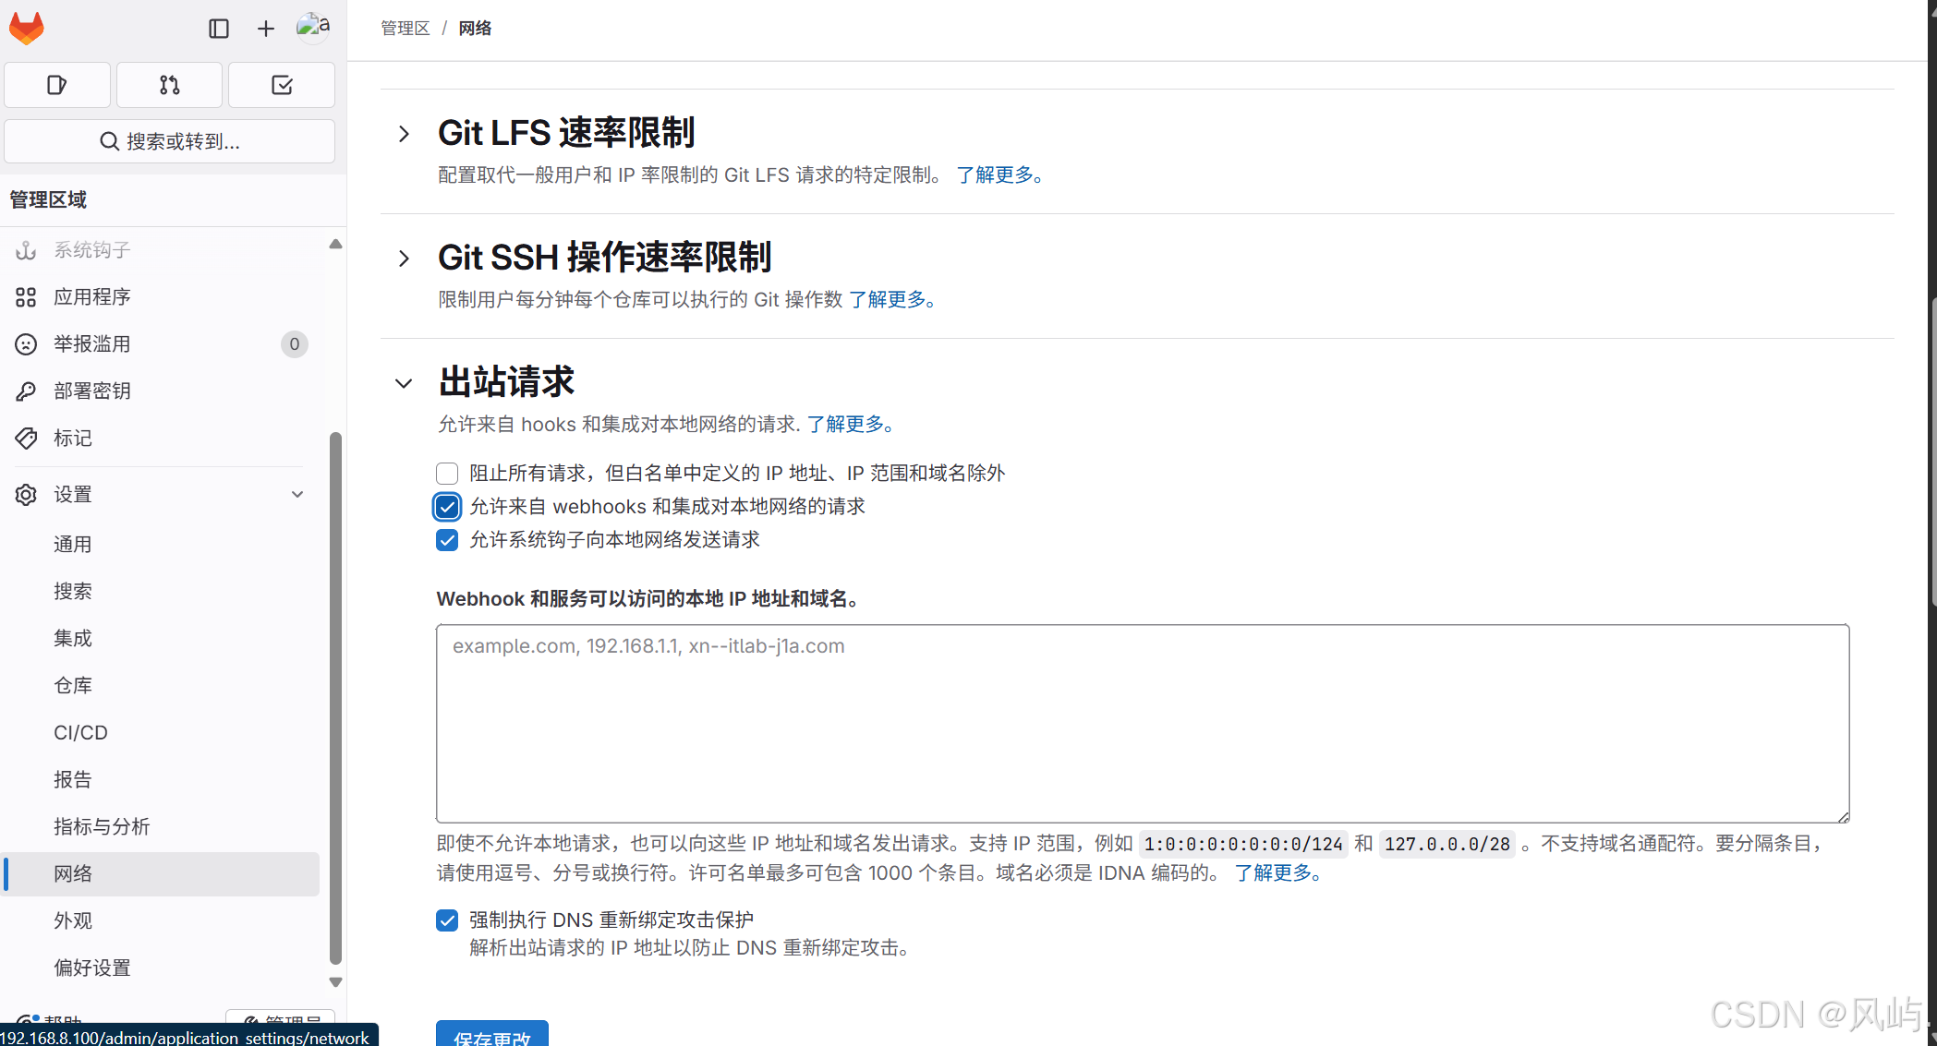Expand the Git LFS 速率限制 section
The height and width of the screenshot is (1046, 1937).
click(404, 134)
